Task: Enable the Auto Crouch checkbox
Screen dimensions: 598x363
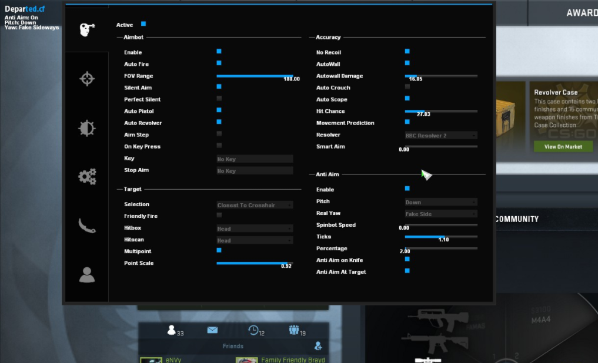Action: tap(407, 87)
